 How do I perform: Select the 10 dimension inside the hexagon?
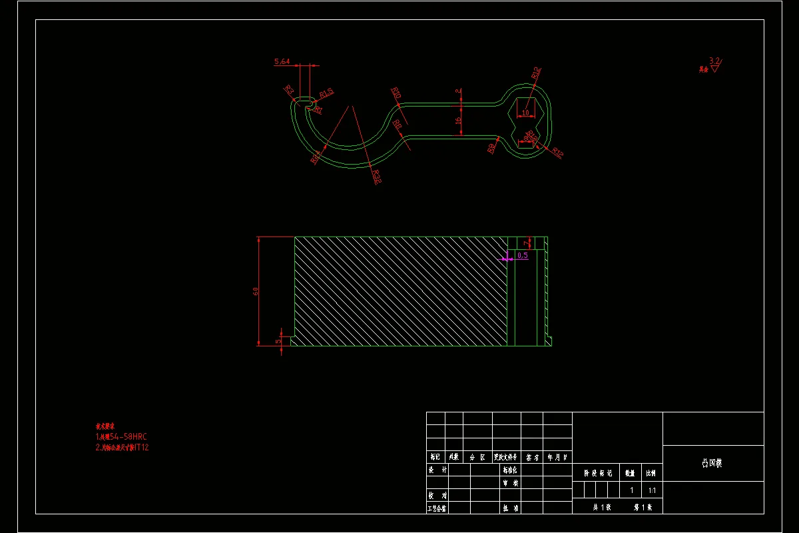pos(525,113)
